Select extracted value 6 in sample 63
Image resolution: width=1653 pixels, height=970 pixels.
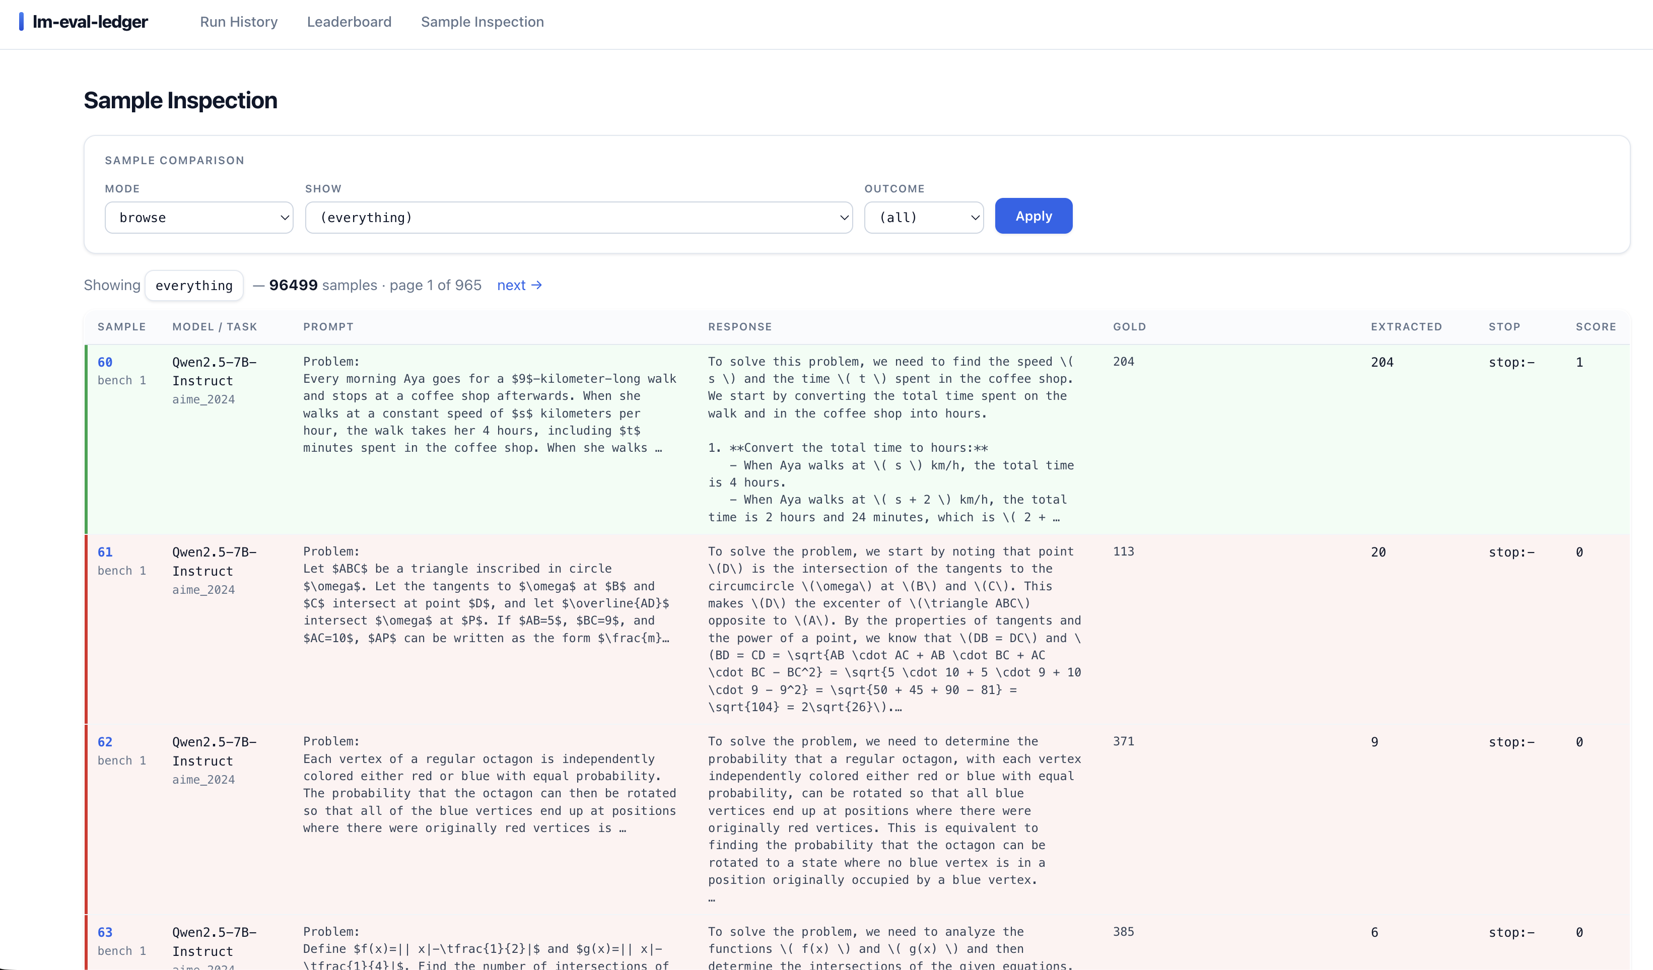coord(1374,932)
